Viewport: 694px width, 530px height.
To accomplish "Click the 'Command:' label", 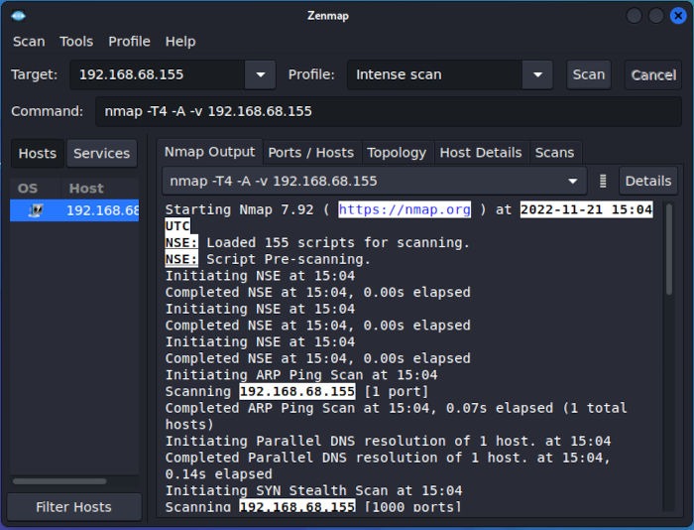I will tap(47, 111).
